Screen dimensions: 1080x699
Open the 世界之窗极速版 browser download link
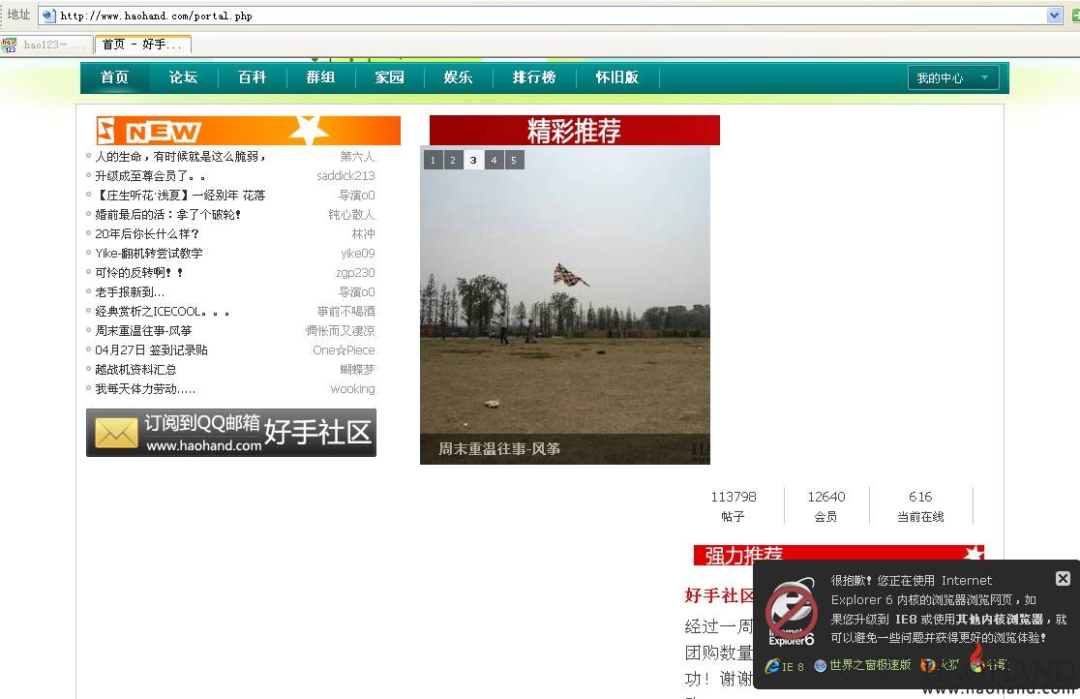click(862, 665)
